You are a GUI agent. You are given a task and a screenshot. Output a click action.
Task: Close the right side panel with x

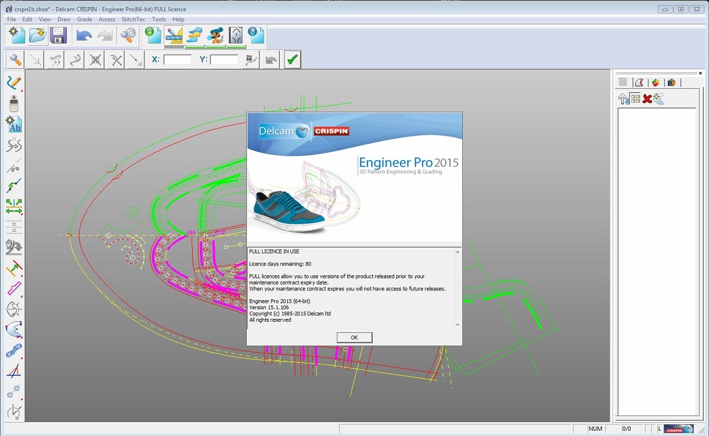701,73
